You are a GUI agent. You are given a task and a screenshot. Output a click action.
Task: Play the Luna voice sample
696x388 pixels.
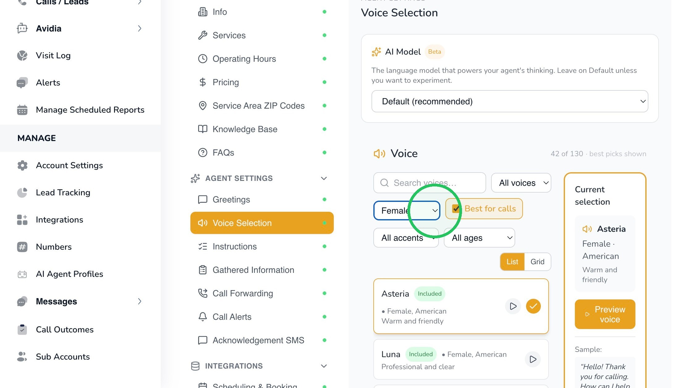[533, 359]
